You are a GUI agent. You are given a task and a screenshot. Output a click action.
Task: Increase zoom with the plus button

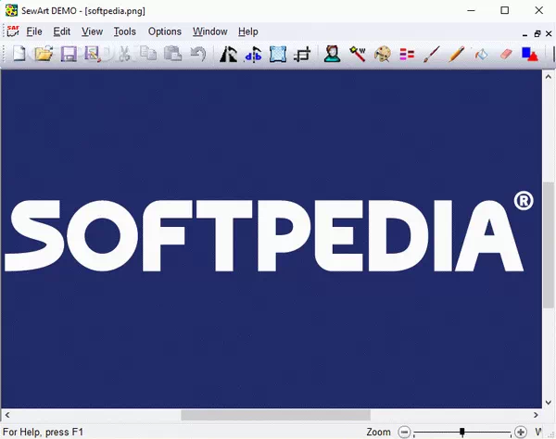coord(520,432)
